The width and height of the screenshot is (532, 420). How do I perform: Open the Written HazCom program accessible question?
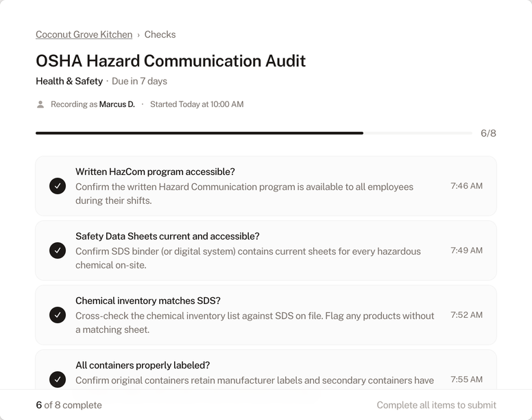click(x=155, y=172)
